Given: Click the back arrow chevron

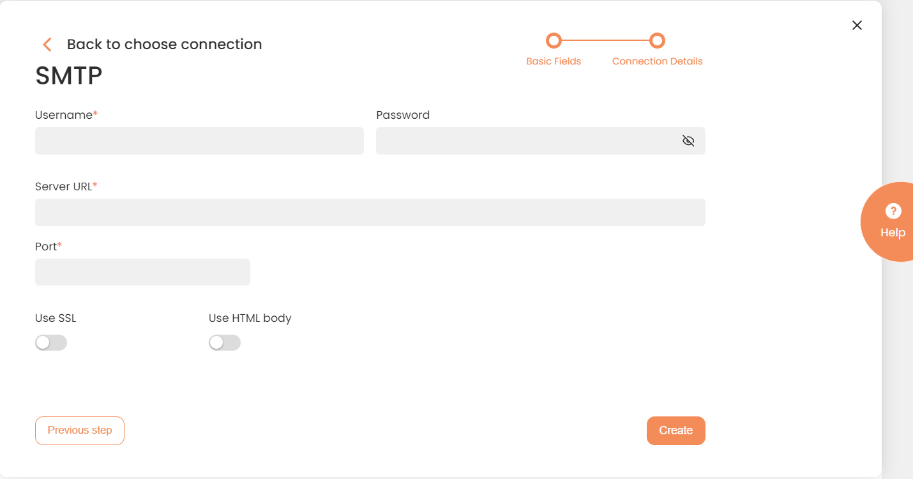Looking at the screenshot, I should pos(47,44).
